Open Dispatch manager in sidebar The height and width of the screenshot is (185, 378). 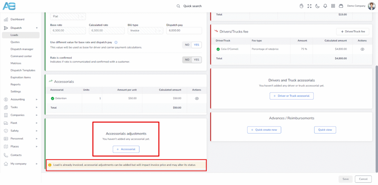tap(22, 49)
